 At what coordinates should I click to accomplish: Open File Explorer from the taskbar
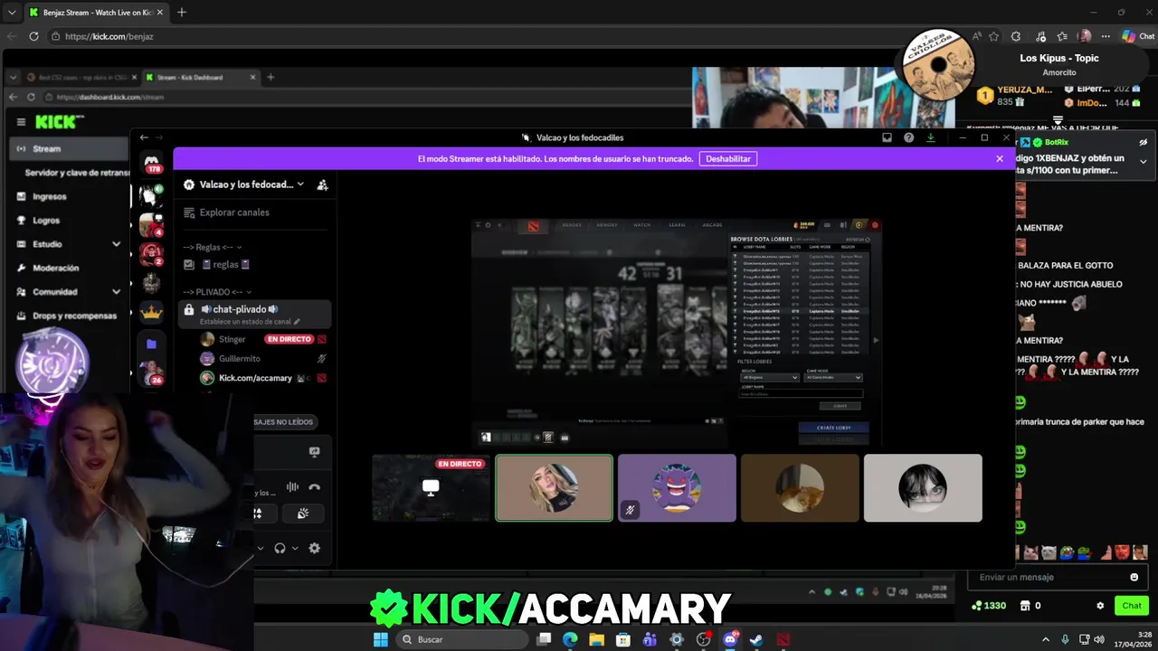(x=596, y=639)
